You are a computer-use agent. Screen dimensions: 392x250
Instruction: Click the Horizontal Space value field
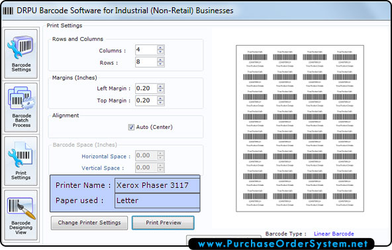pos(146,155)
